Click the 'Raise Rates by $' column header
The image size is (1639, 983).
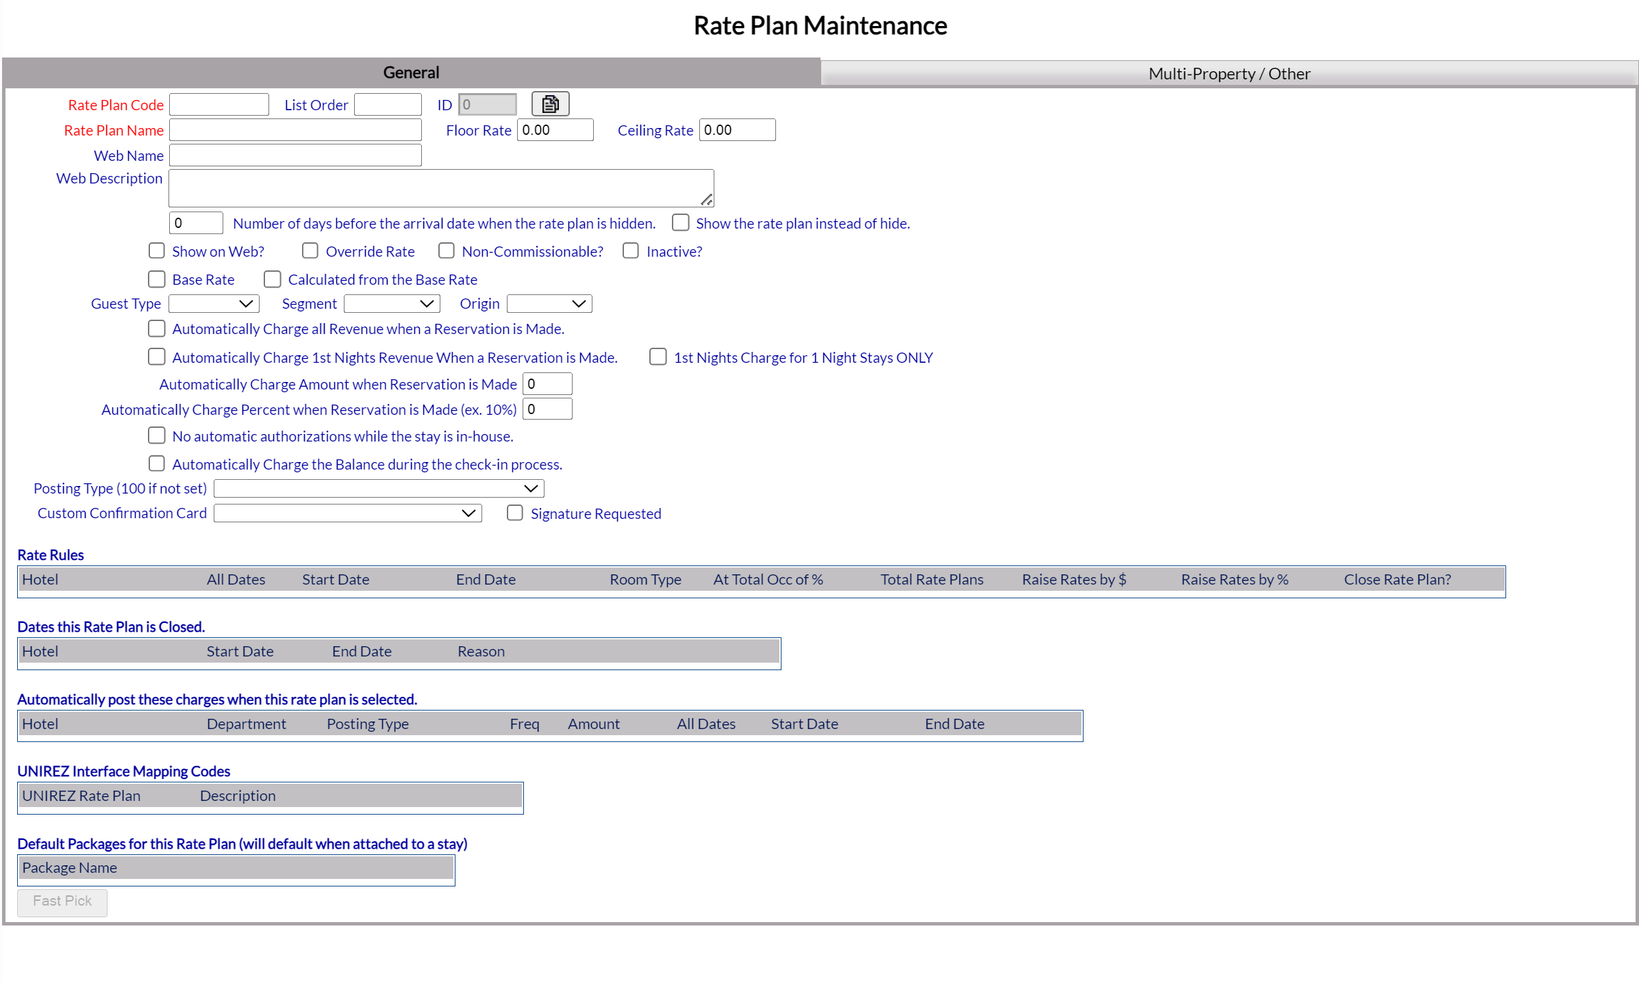click(1074, 579)
